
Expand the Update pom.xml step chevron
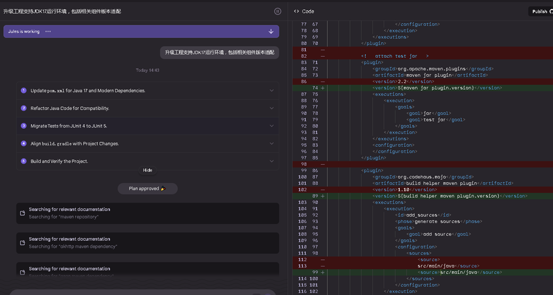(x=272, y=91)
